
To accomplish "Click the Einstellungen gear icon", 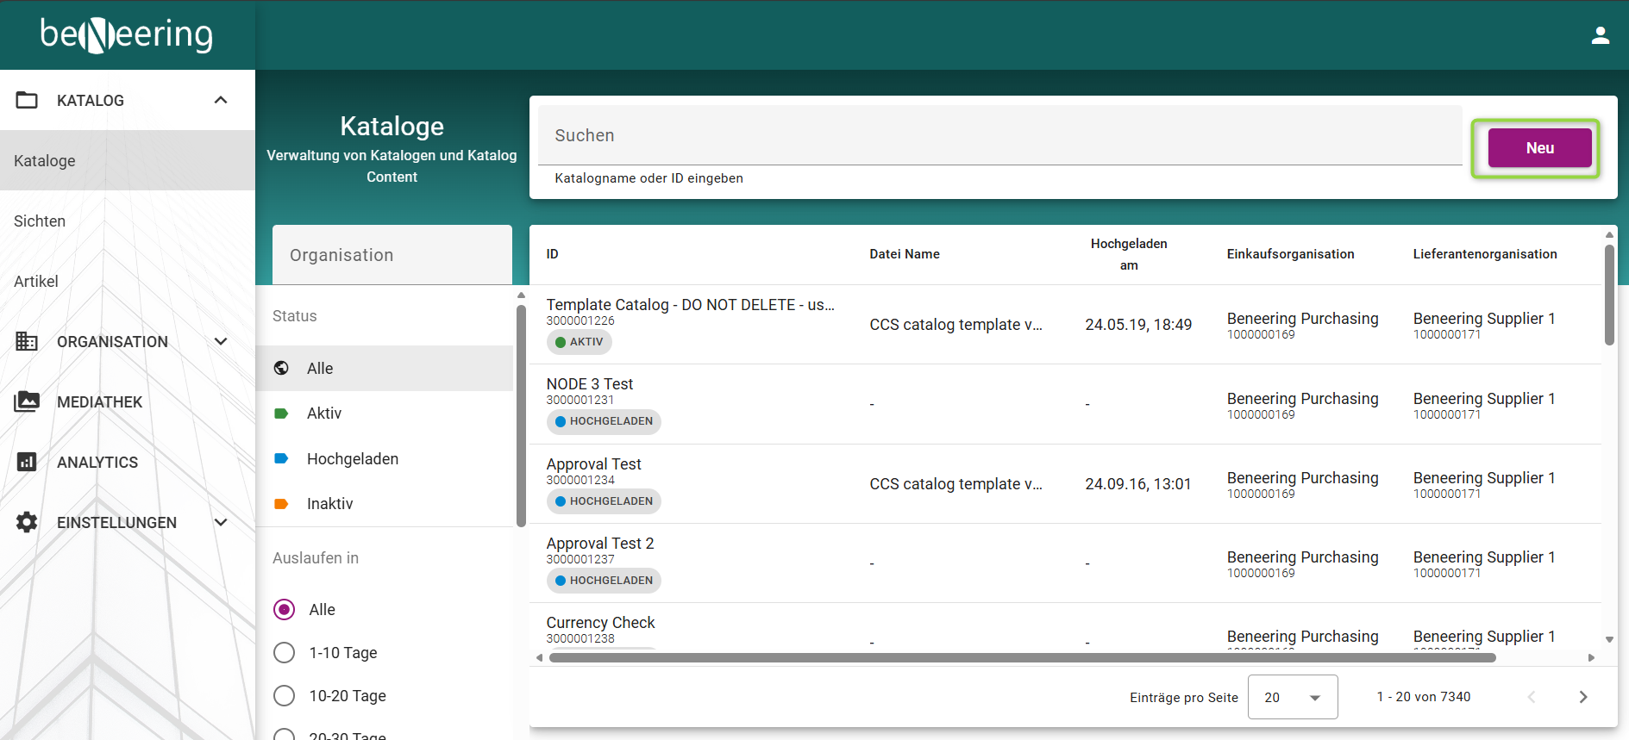I will coord(27,522).
